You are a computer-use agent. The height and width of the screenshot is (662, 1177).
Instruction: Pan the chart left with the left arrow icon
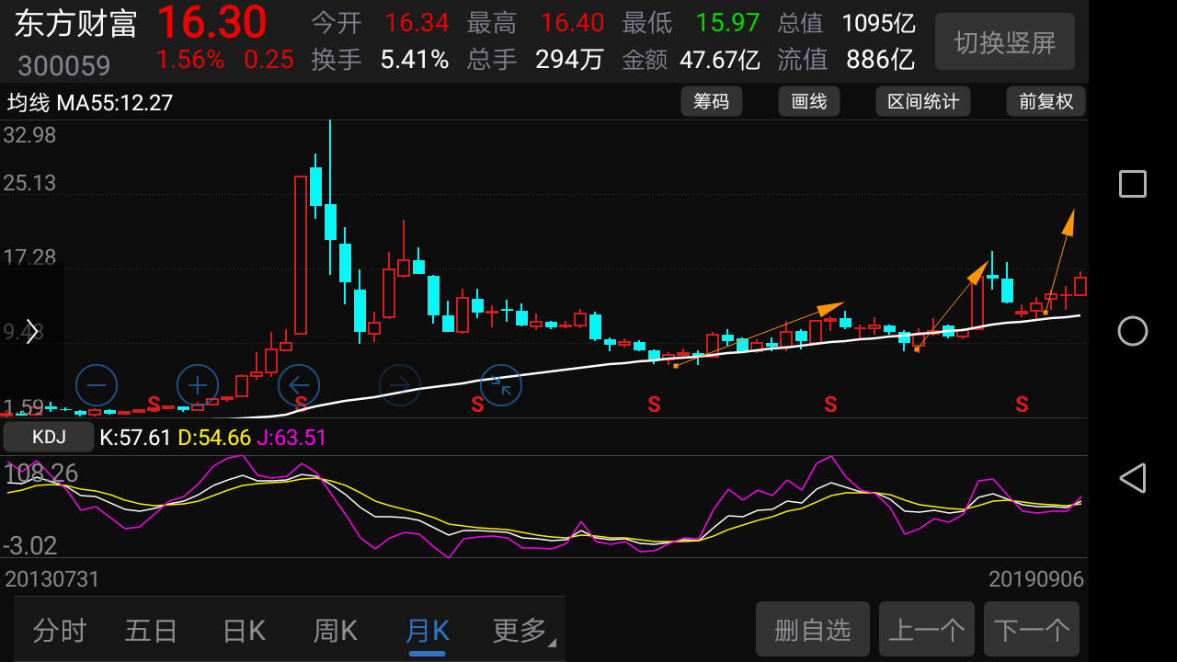point(298,385)
